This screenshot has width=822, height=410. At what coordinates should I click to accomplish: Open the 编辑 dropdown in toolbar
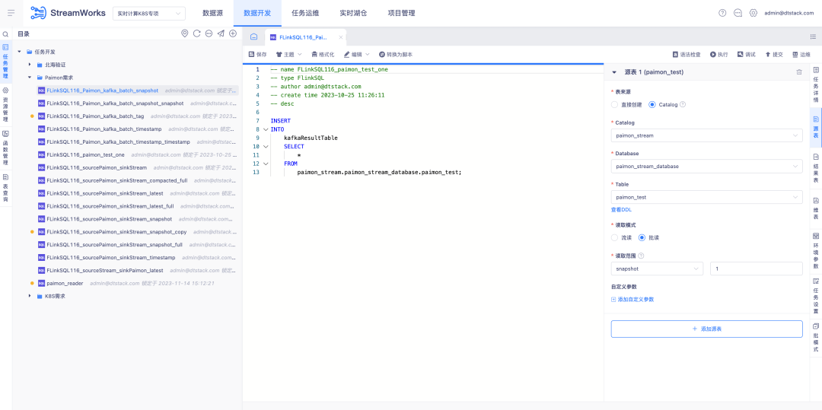pyautogui.click(x=356, y=55)
